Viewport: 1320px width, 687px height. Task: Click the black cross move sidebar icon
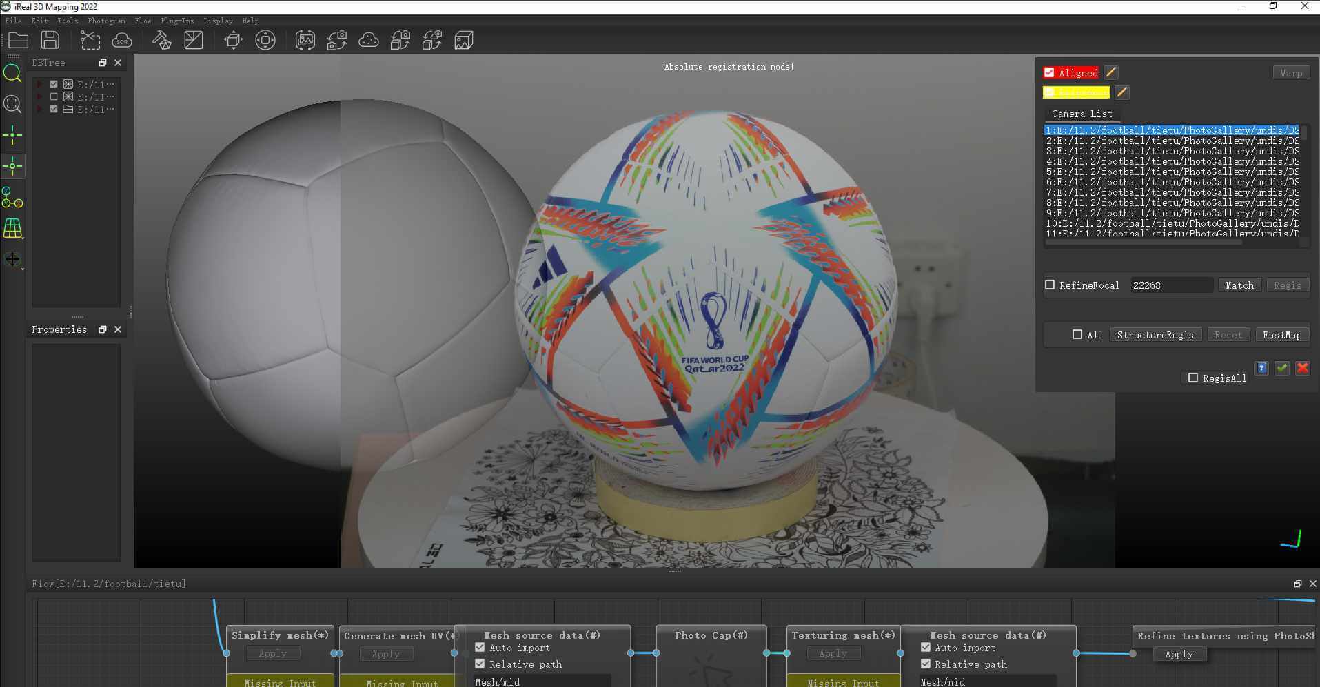coord(12,260)
